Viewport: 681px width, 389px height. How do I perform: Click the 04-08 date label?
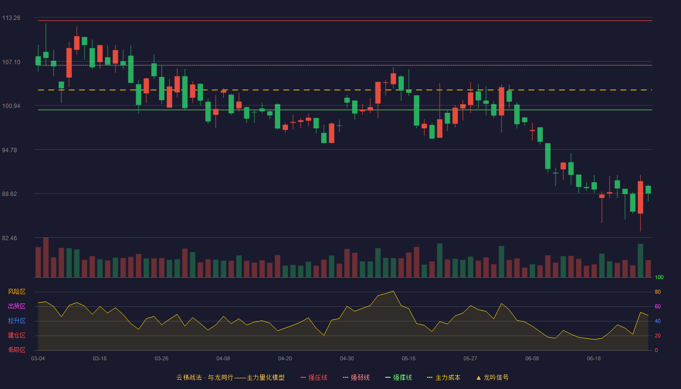coord(223,358)
